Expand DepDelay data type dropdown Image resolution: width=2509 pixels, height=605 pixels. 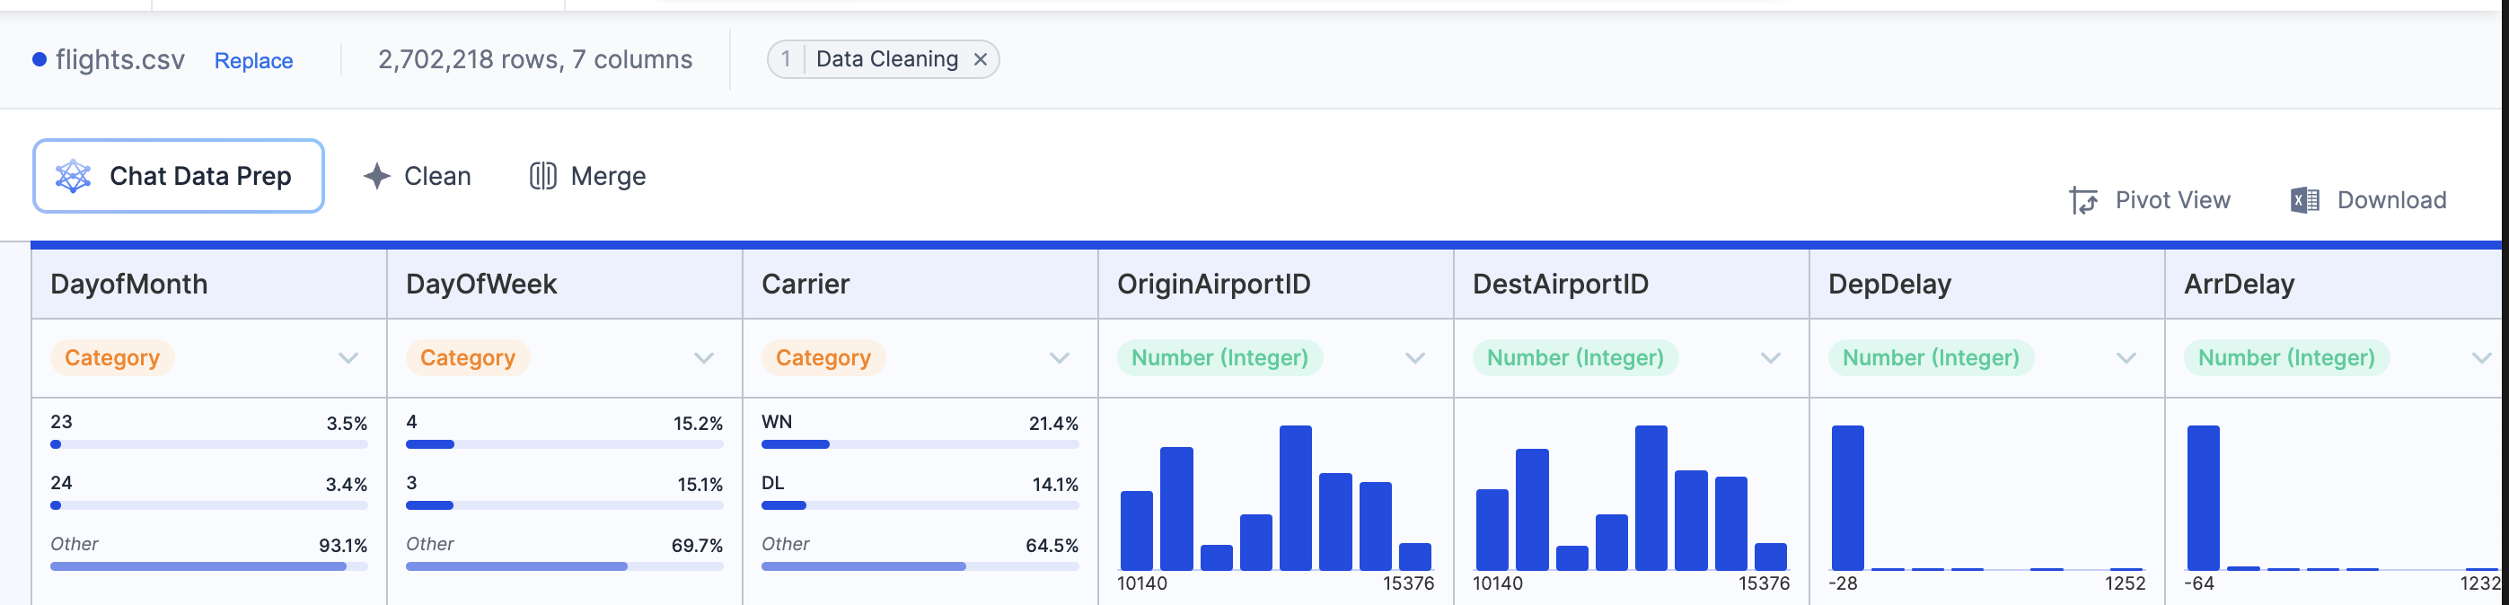2126,358
